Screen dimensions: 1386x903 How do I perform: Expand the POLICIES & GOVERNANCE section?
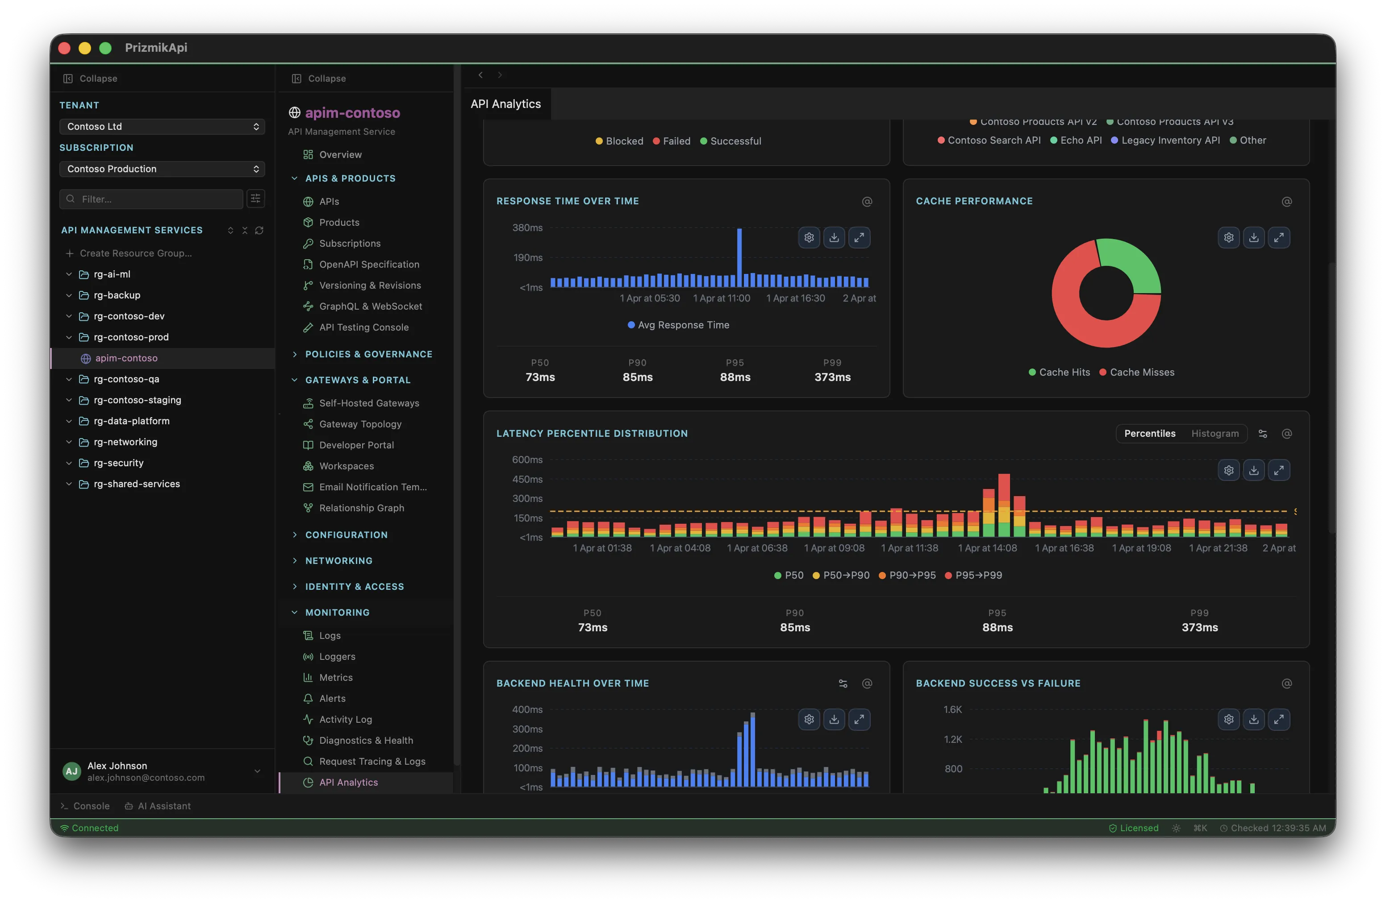[x=369, y=353]
